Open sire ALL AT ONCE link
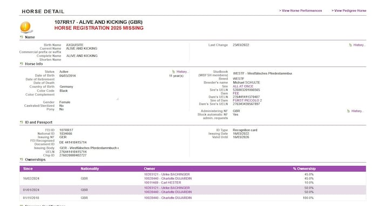The height and width of the screenshot is (206, 378). [x=243, y=86]
